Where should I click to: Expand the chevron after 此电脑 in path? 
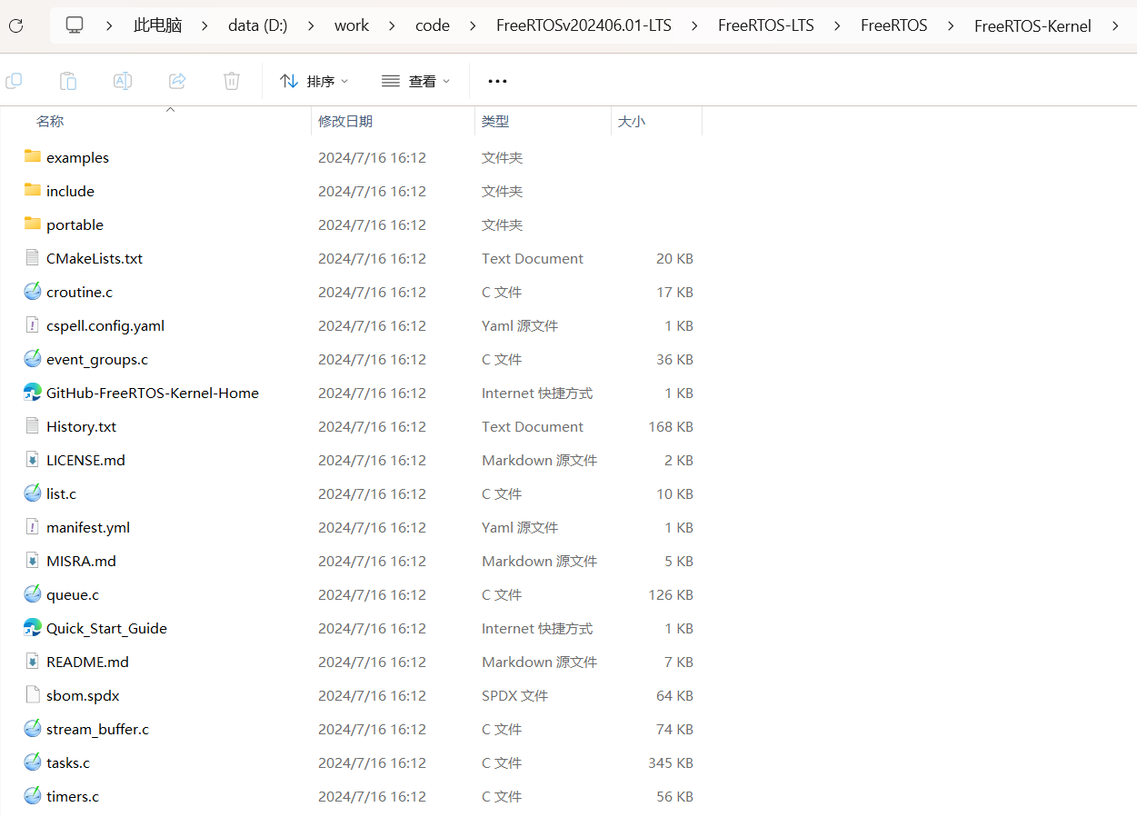coord(205,25)
